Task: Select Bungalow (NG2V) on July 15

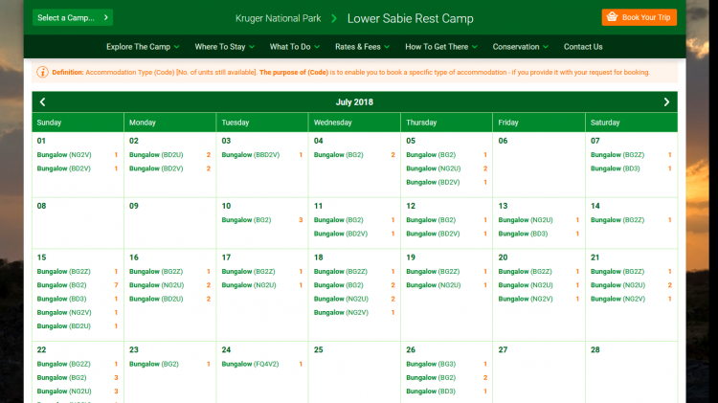Action: [x=64, y=312]
